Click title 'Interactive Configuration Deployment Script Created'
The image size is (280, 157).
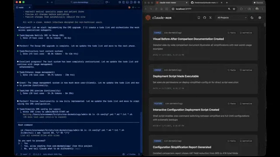186,110
